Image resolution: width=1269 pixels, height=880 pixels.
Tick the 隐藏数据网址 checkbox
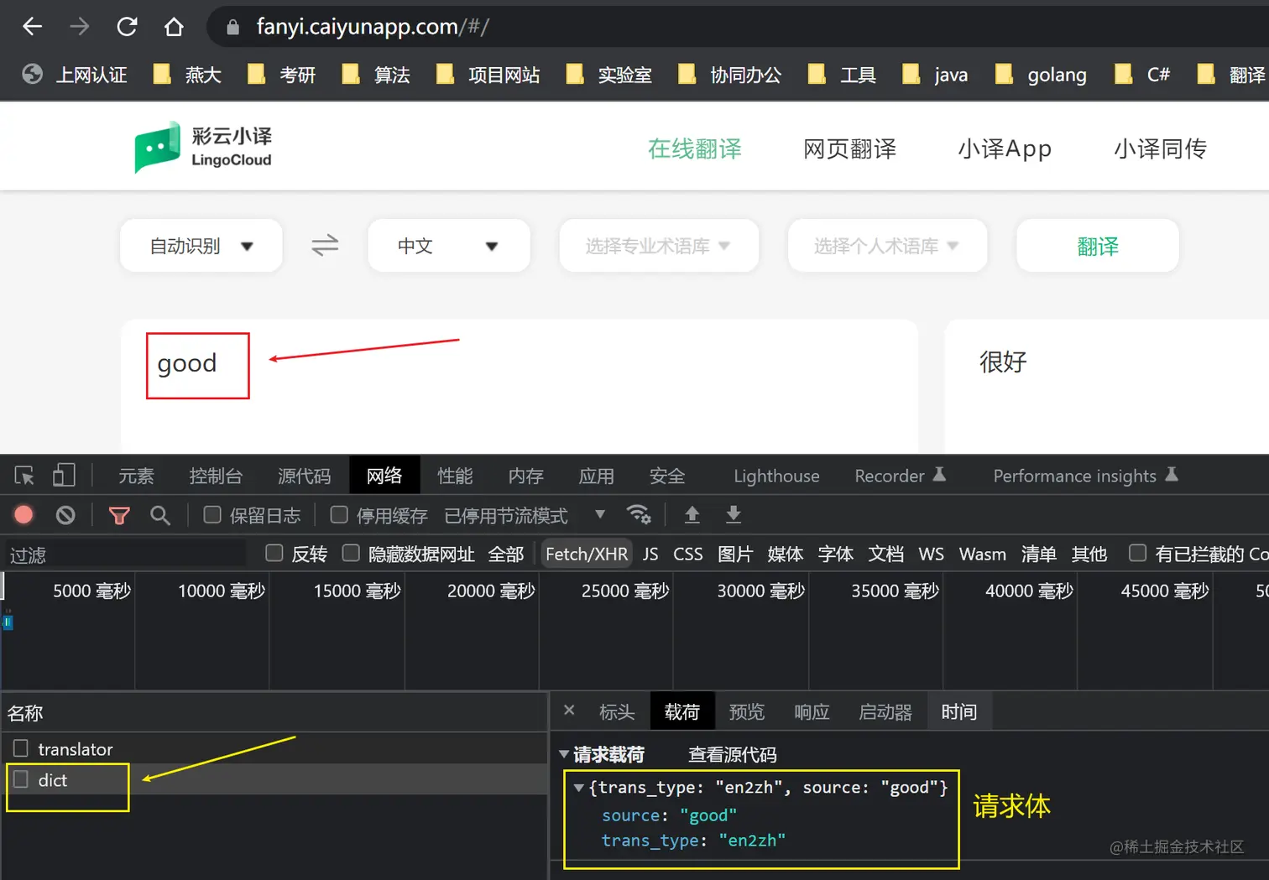pyautogui.click(x=351, y=553)
